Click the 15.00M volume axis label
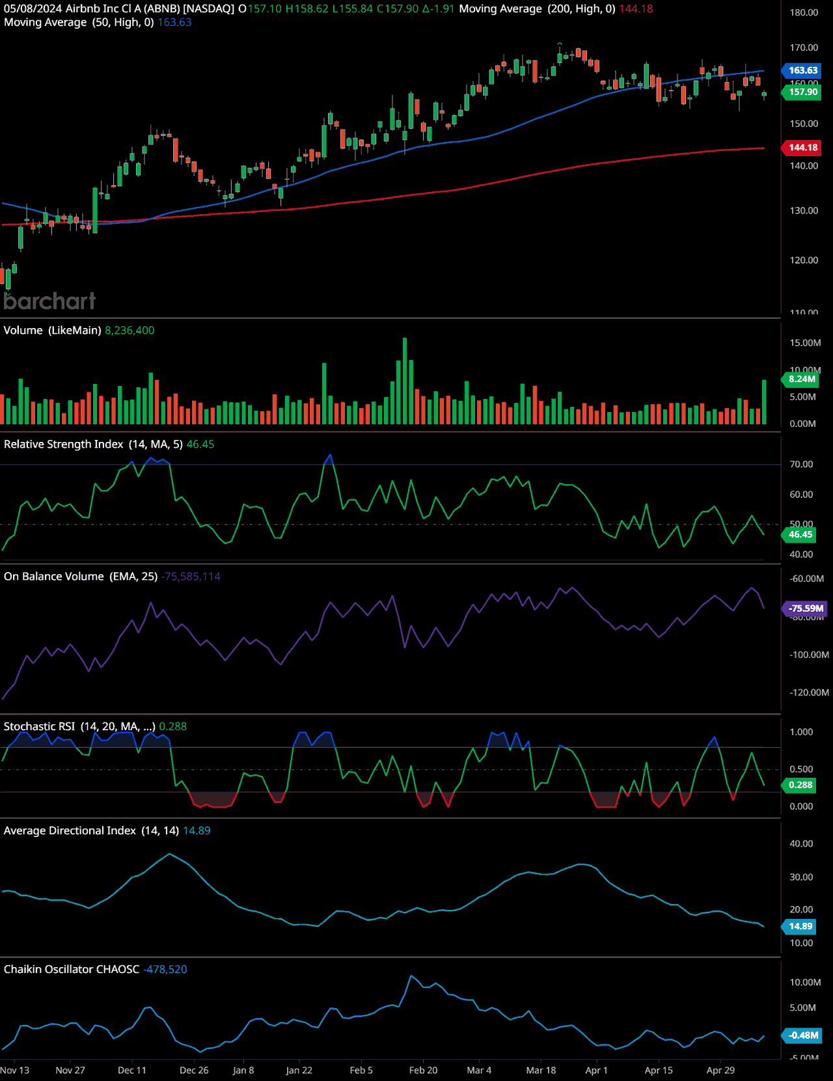This screenshot has width=833, height=1081. tap(805, 342)
